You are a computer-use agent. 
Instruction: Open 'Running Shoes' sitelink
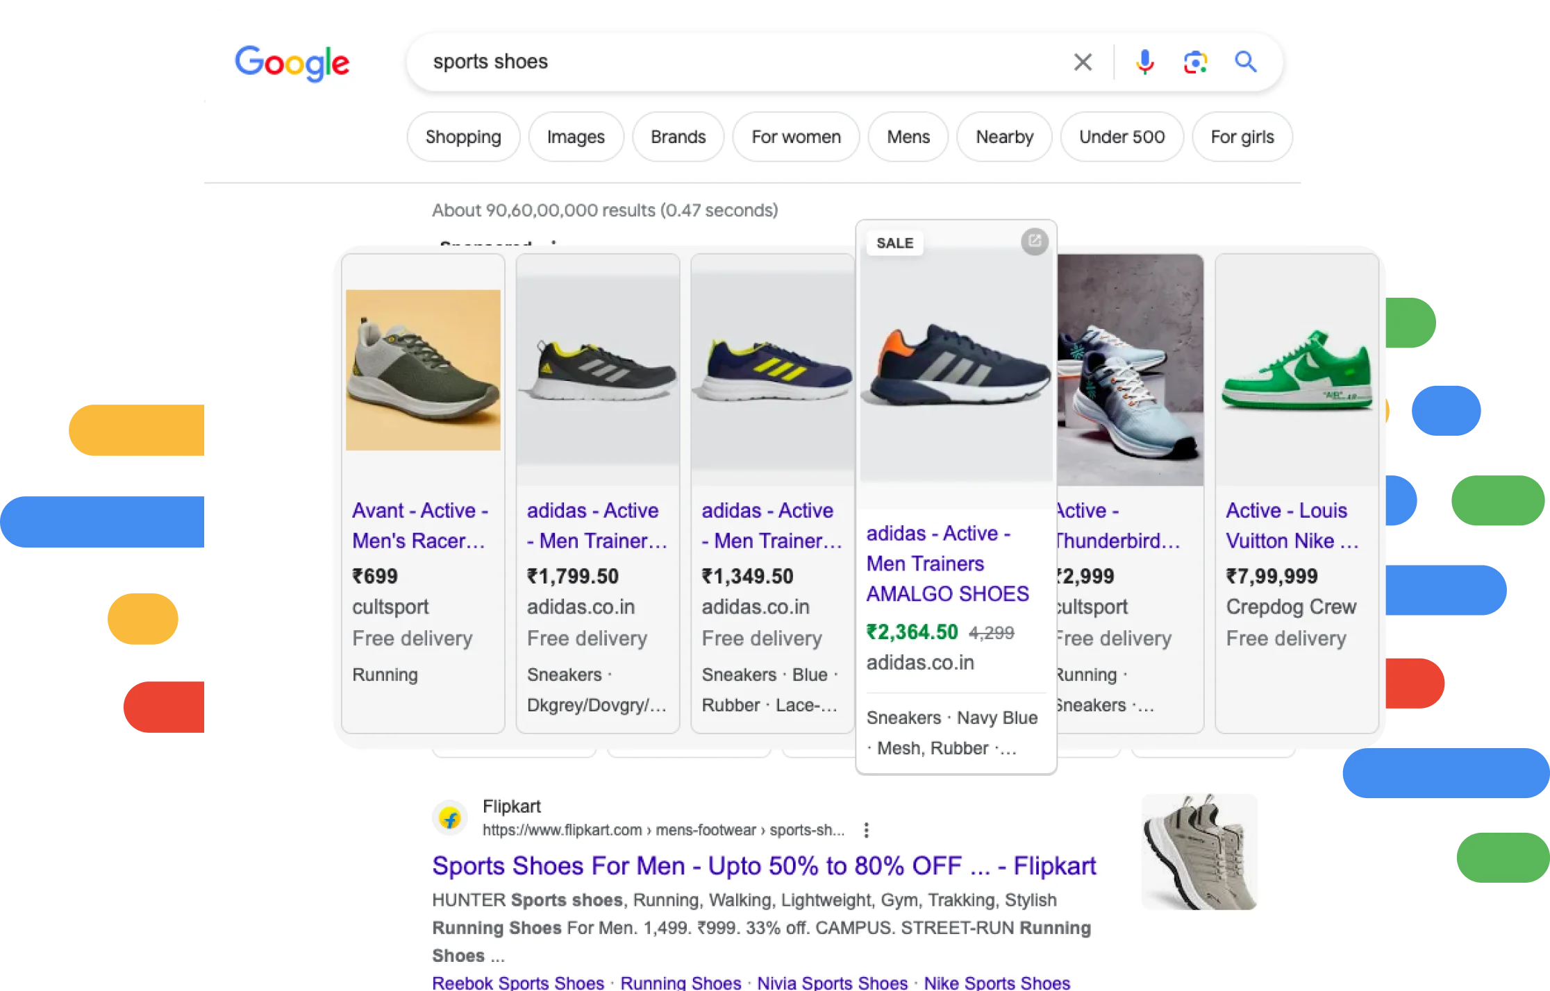pyautogui.click(x=681, y=983)
